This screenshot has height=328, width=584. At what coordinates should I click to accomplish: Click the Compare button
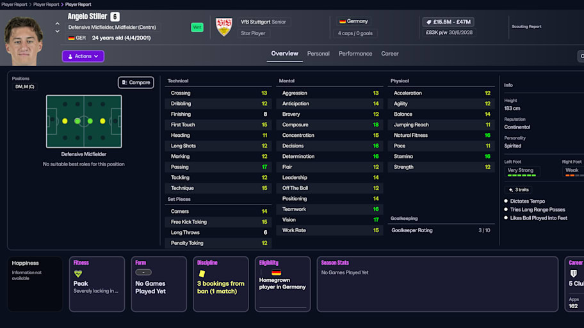click(136, 82)
